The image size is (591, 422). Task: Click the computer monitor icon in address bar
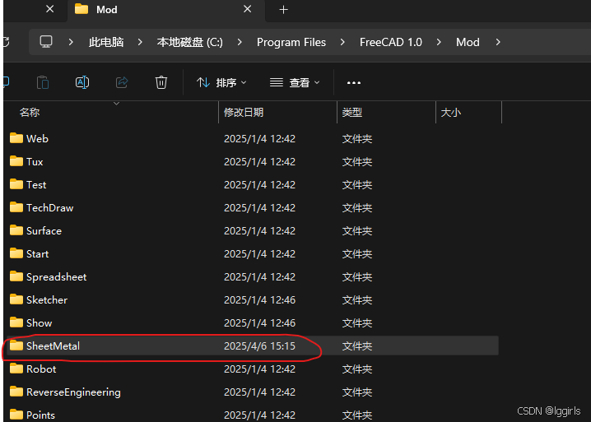[46, 42]
